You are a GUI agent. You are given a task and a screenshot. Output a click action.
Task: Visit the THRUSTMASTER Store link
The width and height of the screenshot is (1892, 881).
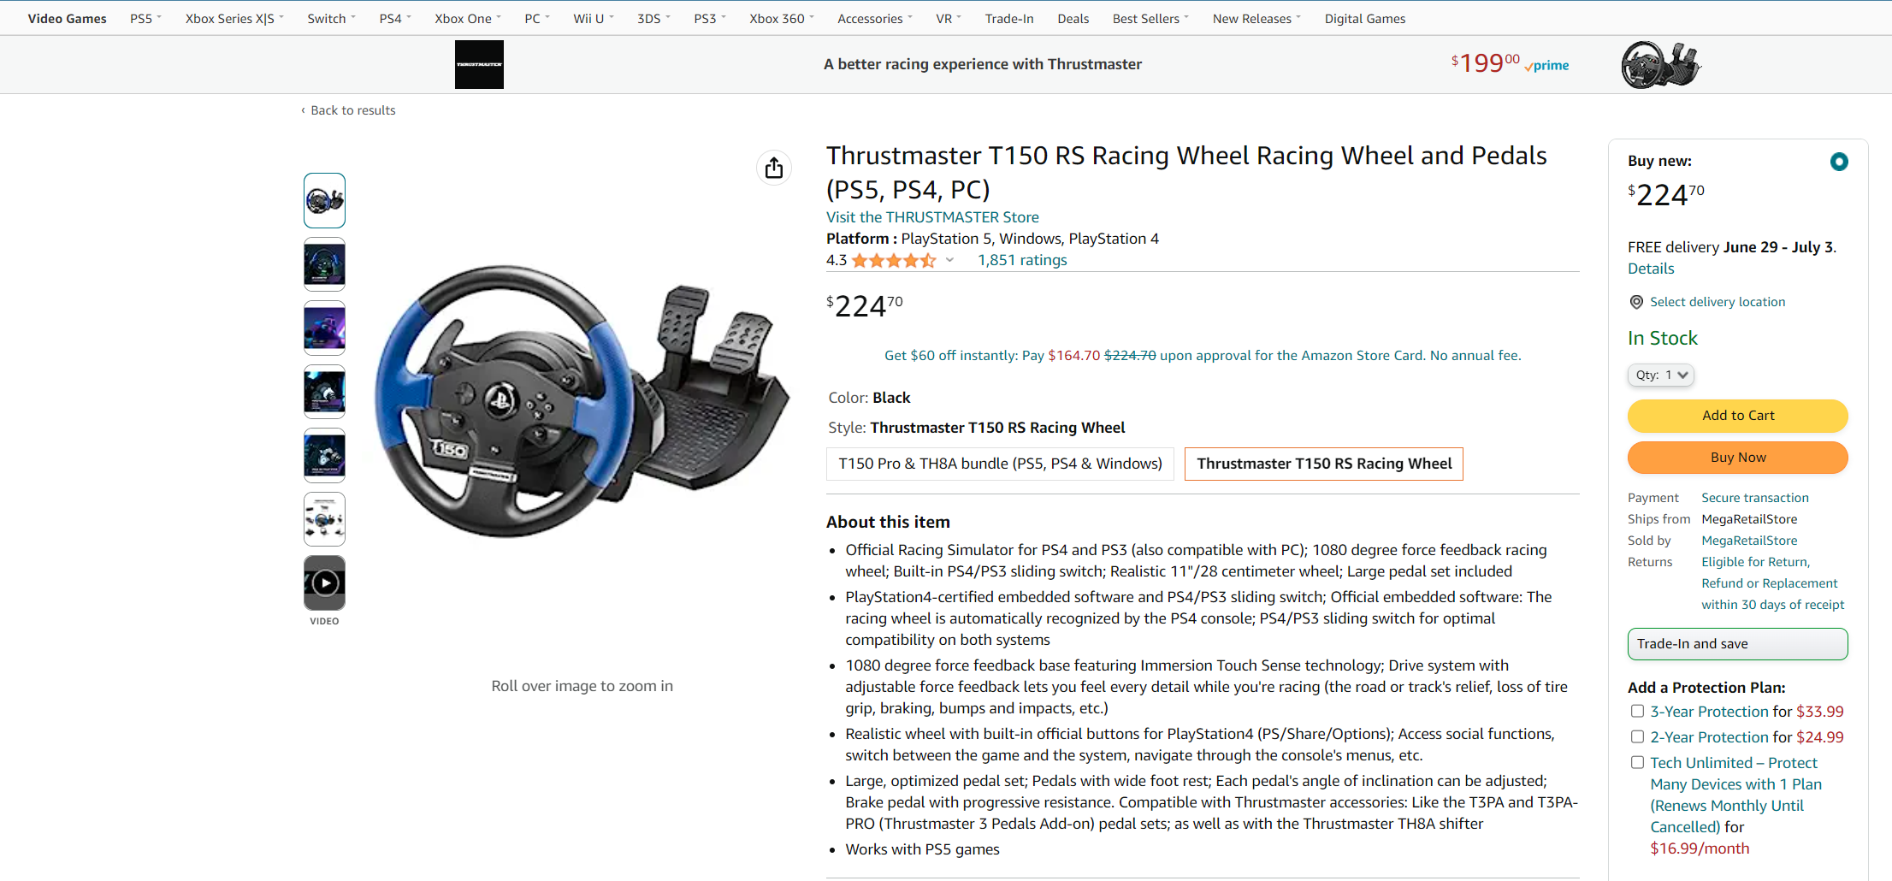(x=932, y=217)
